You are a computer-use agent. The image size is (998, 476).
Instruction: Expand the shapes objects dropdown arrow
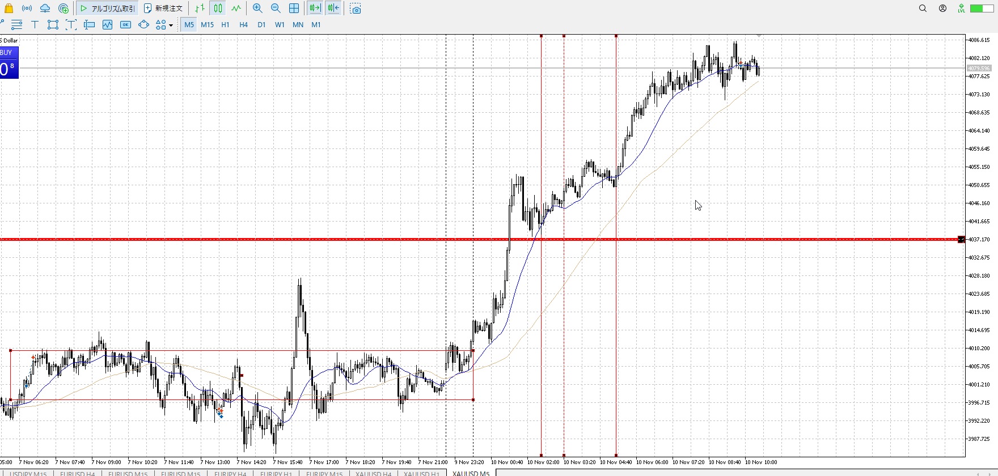[171, 25]
